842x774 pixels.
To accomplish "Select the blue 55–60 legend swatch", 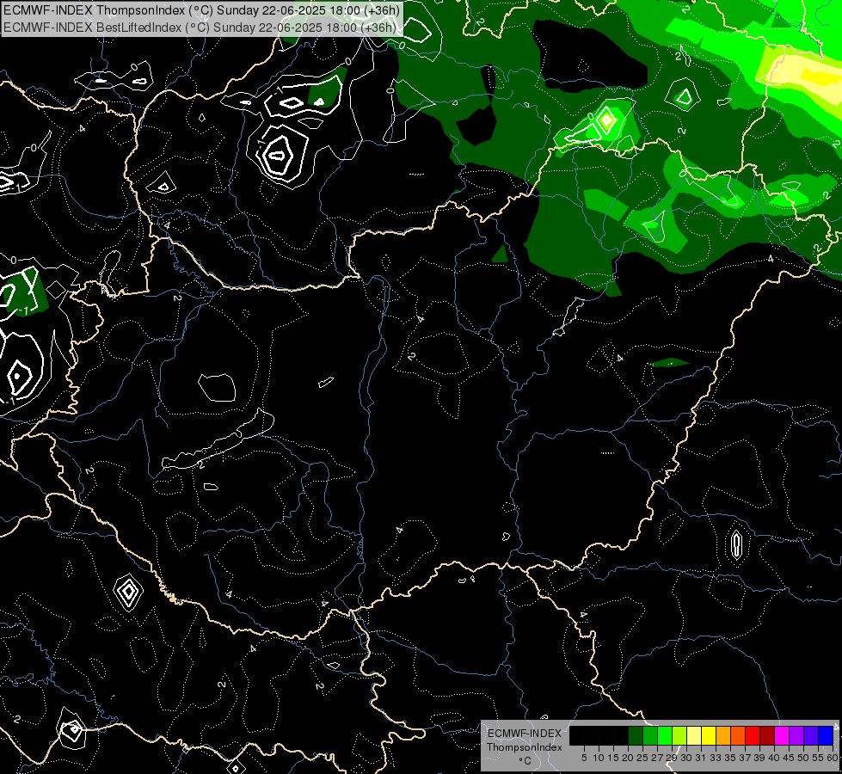I will tap(826, 735).
